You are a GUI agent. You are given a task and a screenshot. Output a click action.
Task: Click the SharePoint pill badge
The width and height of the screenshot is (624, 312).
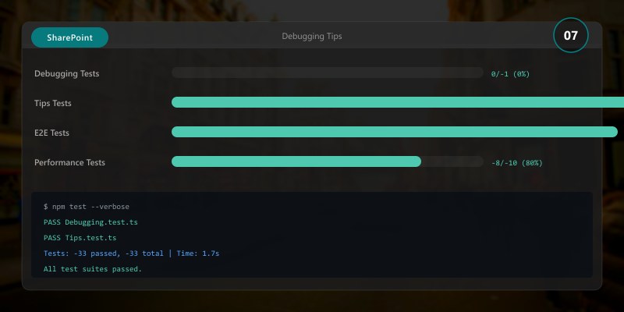69,37
